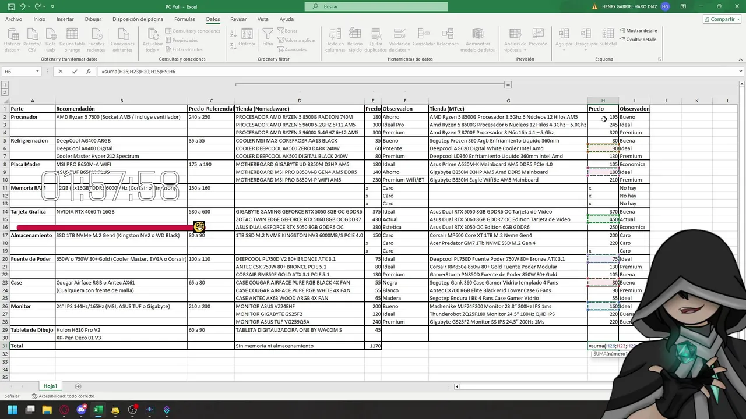Expand the Desagrupar dropdown arrow
746x419 pixels.
pyautogui.click(x=586, y=50)
